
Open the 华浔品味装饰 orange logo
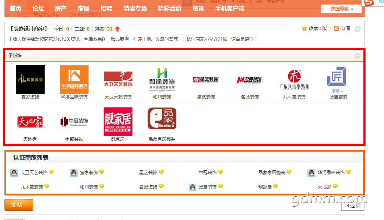[x=74, y=79]
